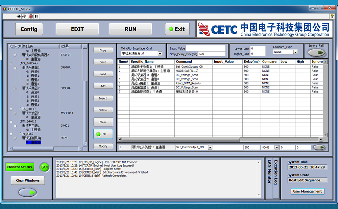Click the round green LAN indicator

45,167
